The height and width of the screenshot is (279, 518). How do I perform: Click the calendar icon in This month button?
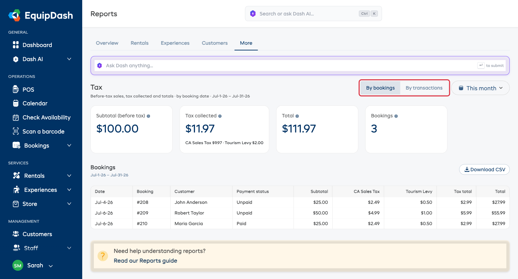[461, 88]
